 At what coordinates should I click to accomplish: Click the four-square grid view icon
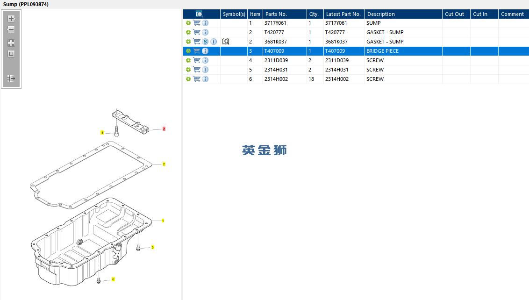pos(11,43)
